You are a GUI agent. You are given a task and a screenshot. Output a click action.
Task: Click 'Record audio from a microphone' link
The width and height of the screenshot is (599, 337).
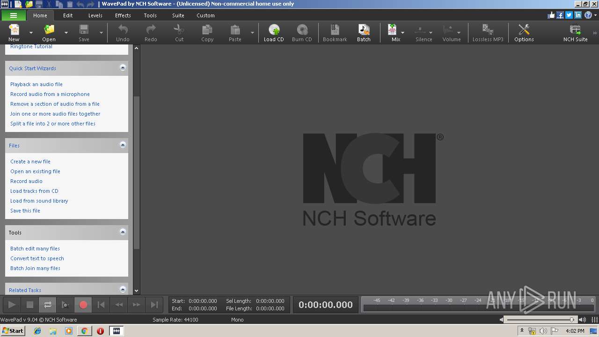[50, 94]
